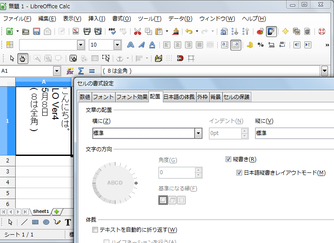This screenshot has width=334, height=243.
Task: Open a file with the Open icon
Action: click(x=26, y=31)
